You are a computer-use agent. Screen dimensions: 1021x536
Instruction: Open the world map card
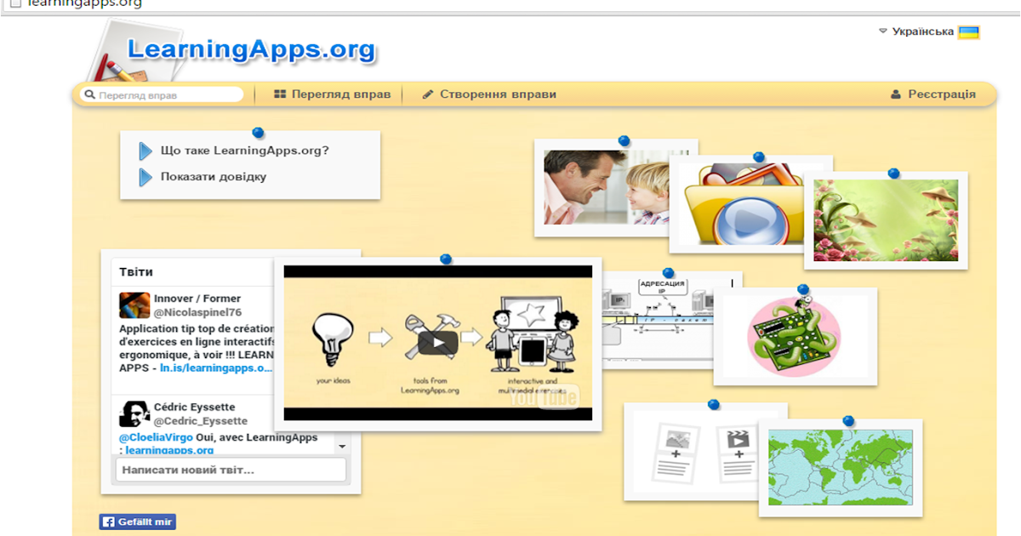(x=841, y=467)
